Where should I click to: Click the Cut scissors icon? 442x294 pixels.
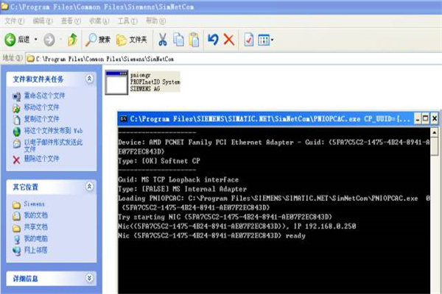click(x=162, y=40)
